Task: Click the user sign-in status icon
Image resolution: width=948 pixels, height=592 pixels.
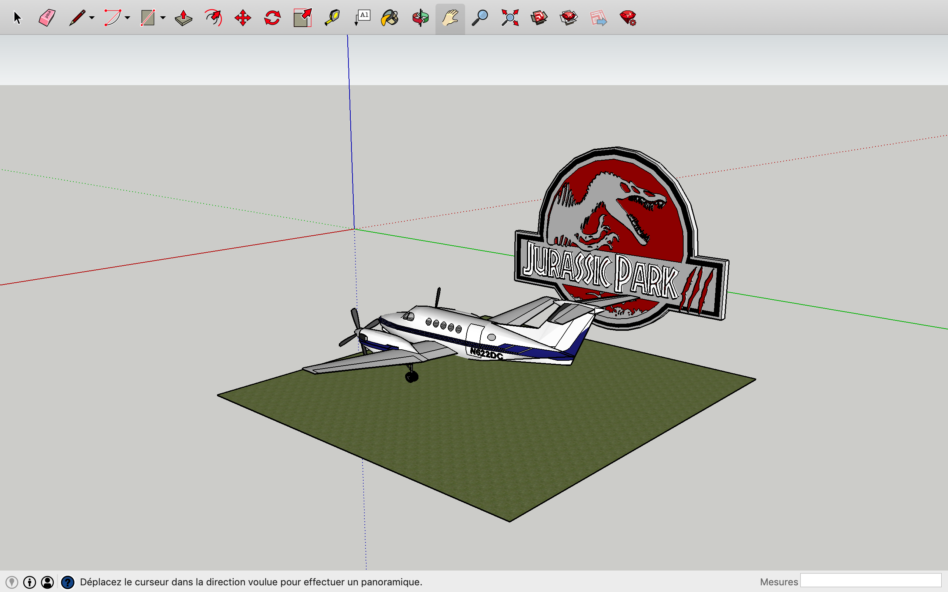Action: pos(47,582)
